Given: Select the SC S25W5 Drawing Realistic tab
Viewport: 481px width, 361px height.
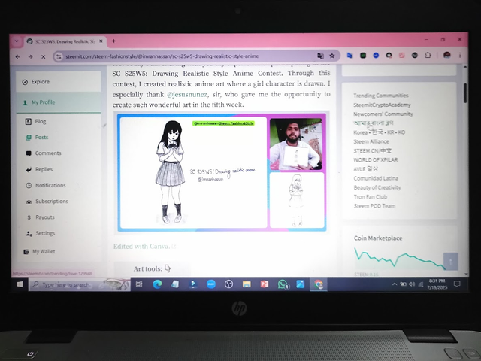Looking at the screenshot, I should [x=65, y=41].
